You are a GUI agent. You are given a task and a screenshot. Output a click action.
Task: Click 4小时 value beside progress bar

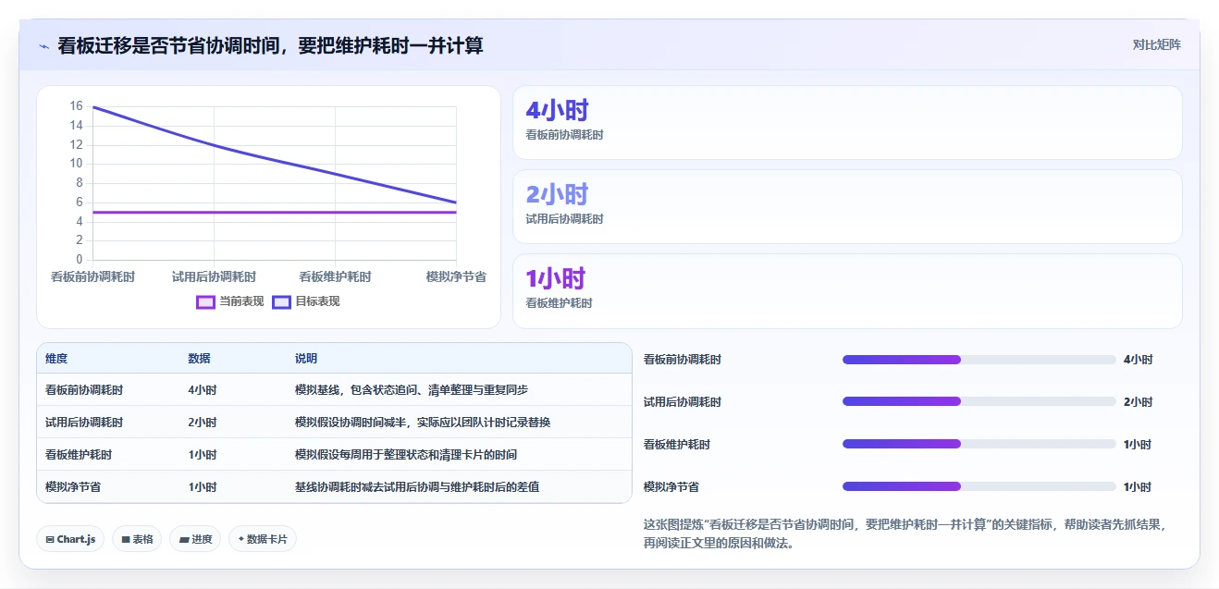click(1139, 360)
